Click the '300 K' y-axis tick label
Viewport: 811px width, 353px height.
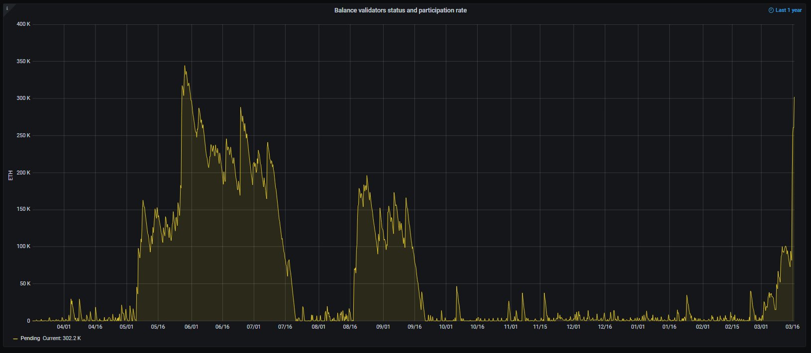[x=23, y=98]
